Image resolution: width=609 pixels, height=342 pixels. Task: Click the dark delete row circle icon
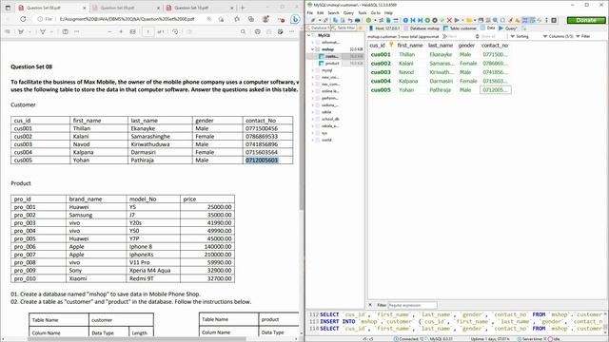(435, 20)
